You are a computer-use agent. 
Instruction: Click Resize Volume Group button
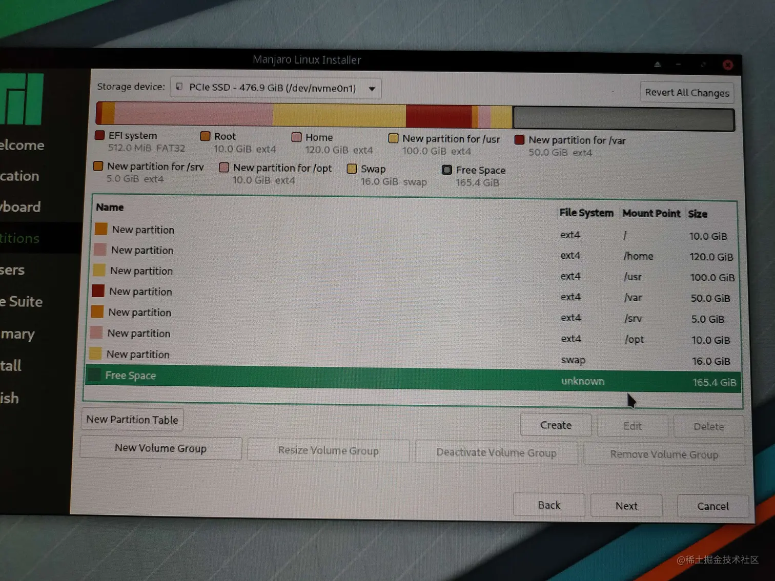[x=328, y=450]
